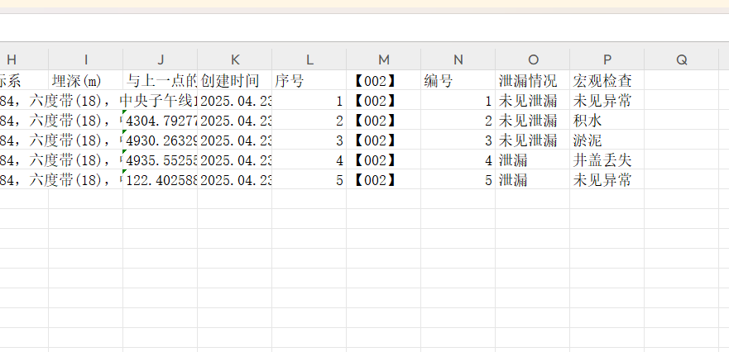Select the column M header
The width and height of the screenshot is (729, 352).
coord(383,59)
